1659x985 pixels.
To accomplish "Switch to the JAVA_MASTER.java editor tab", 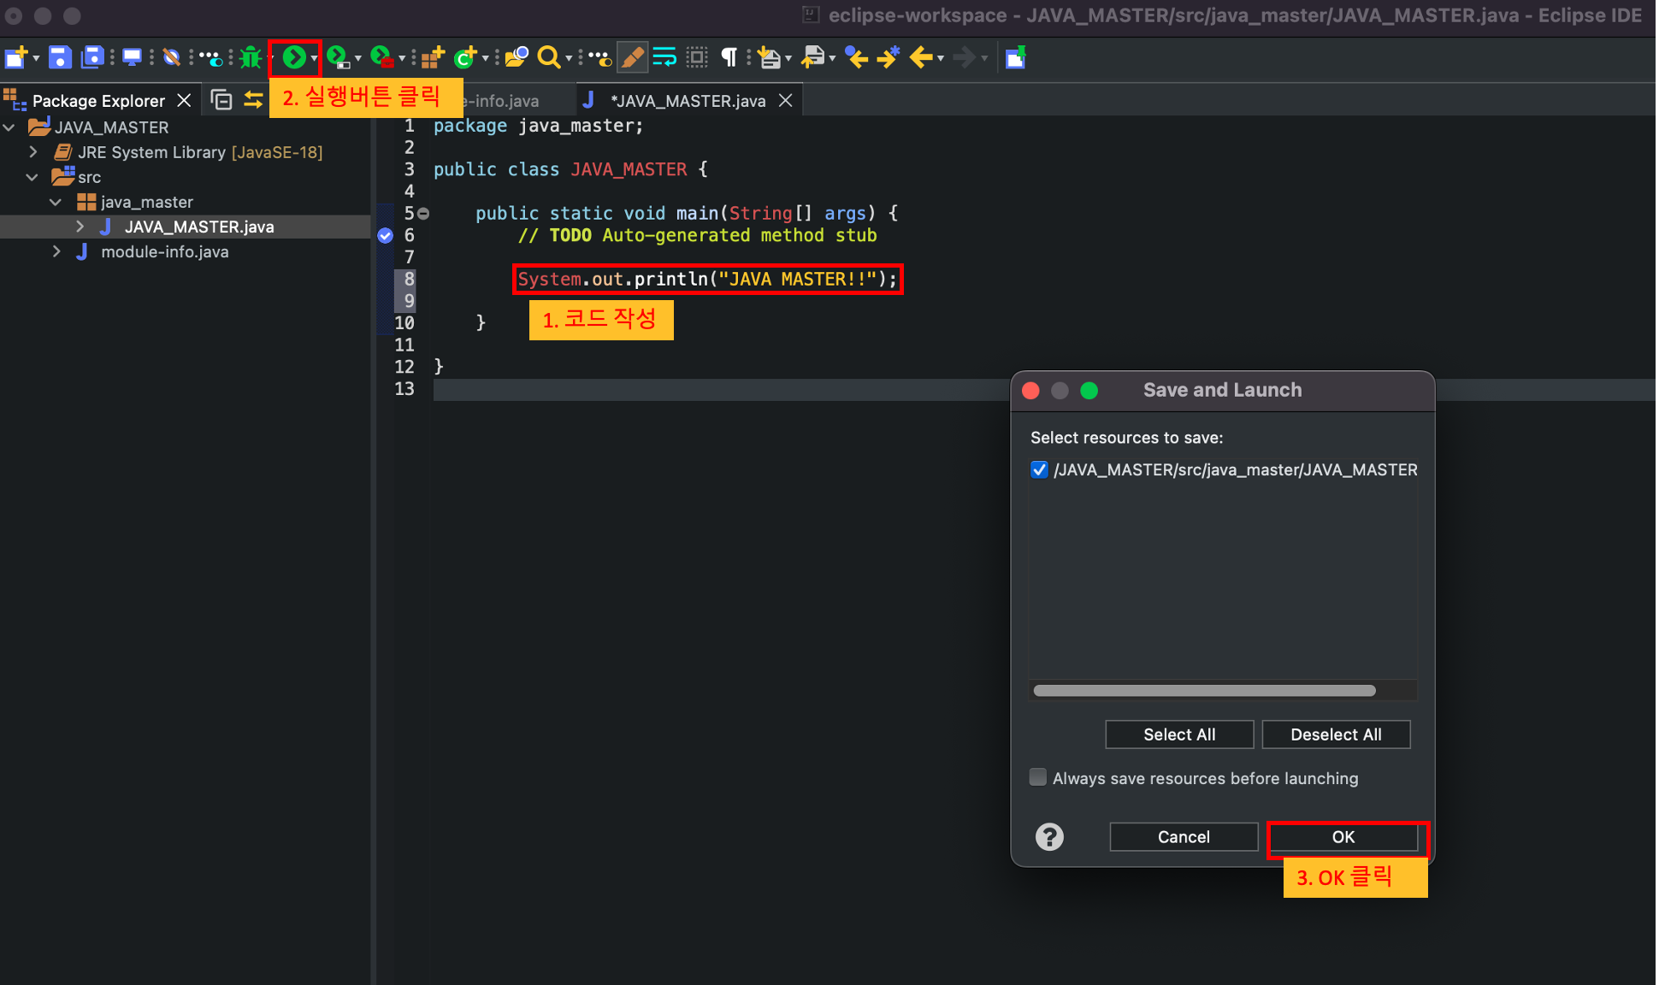I will [x=688, y=101].
